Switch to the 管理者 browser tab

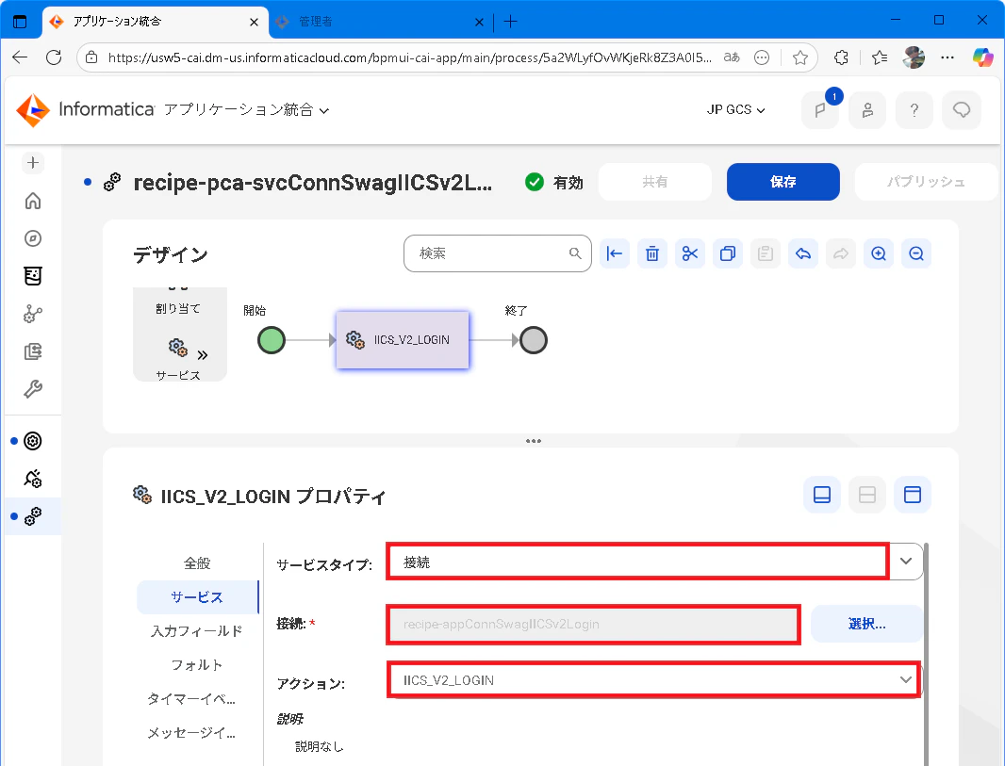pos(382,22)
